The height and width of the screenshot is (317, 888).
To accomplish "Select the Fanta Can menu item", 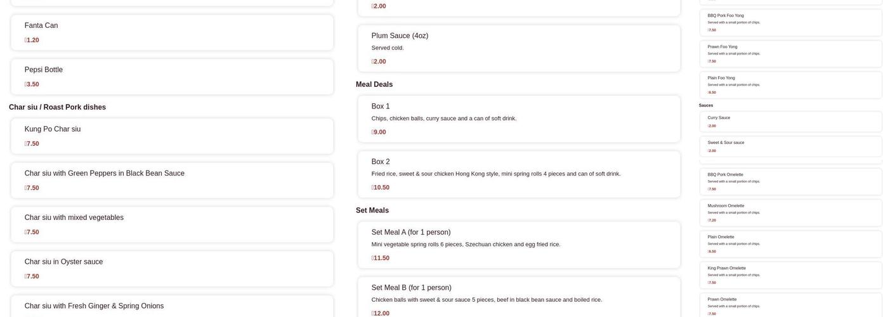I will (x=172, y=32).
